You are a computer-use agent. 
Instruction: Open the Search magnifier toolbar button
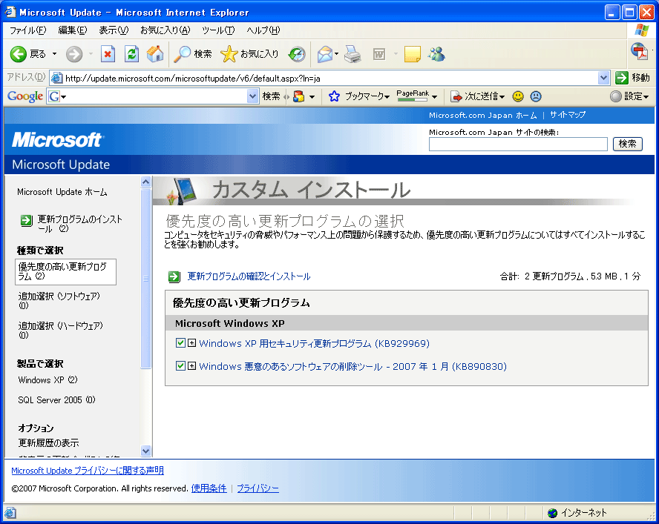193,54
